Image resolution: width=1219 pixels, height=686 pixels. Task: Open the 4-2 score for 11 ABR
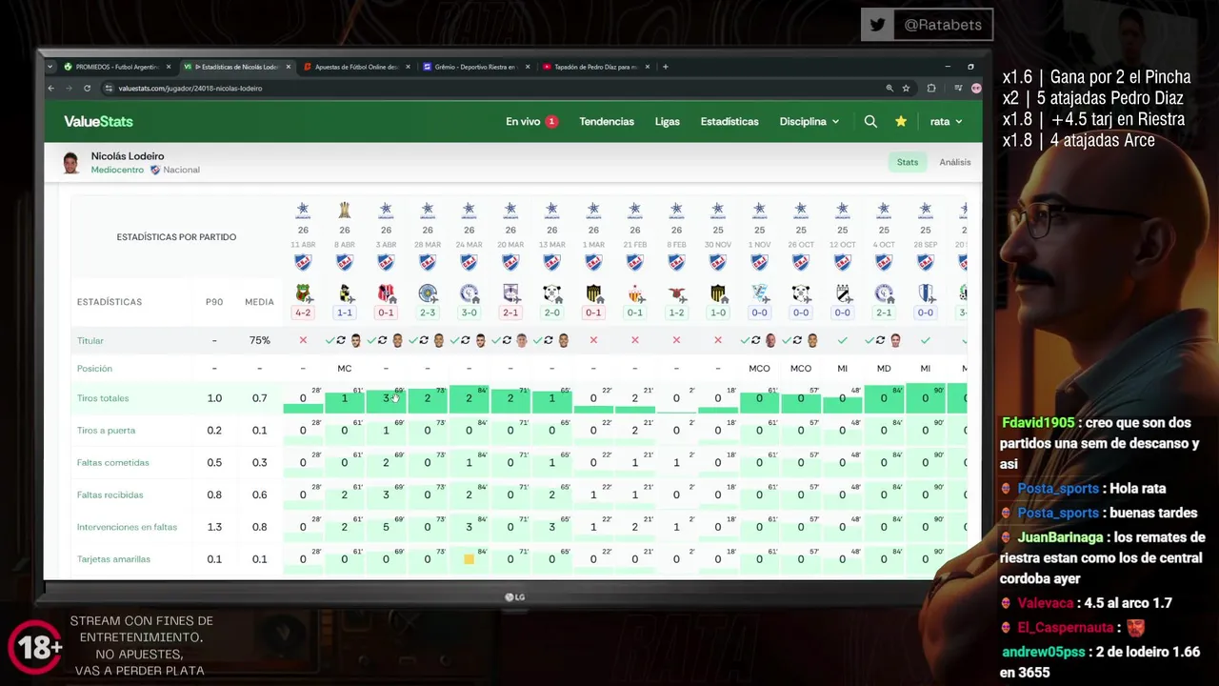[303, 313]
